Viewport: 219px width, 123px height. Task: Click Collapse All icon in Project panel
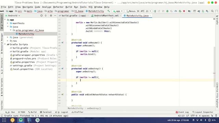click(46, 16)
